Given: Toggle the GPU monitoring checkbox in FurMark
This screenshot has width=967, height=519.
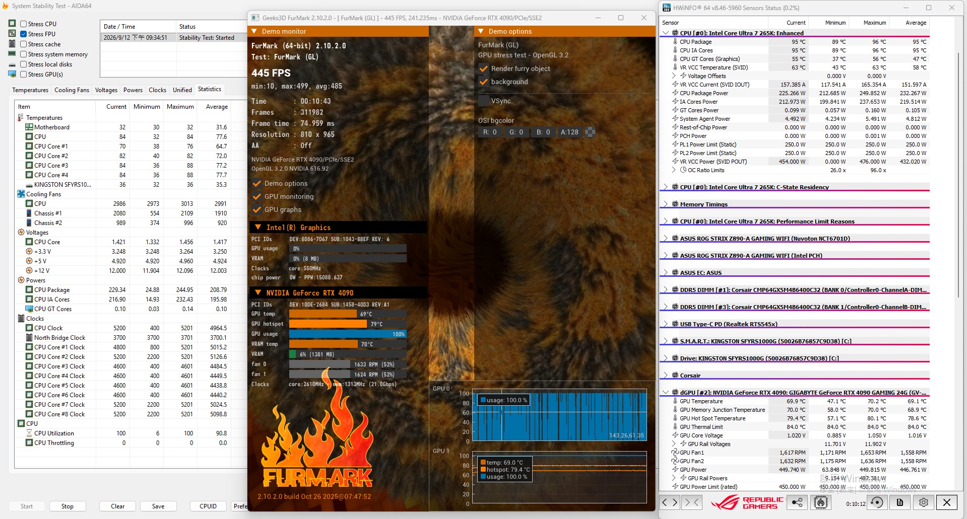Looking at the screenshot, I should pyautogui.click(x=257, y=196).
